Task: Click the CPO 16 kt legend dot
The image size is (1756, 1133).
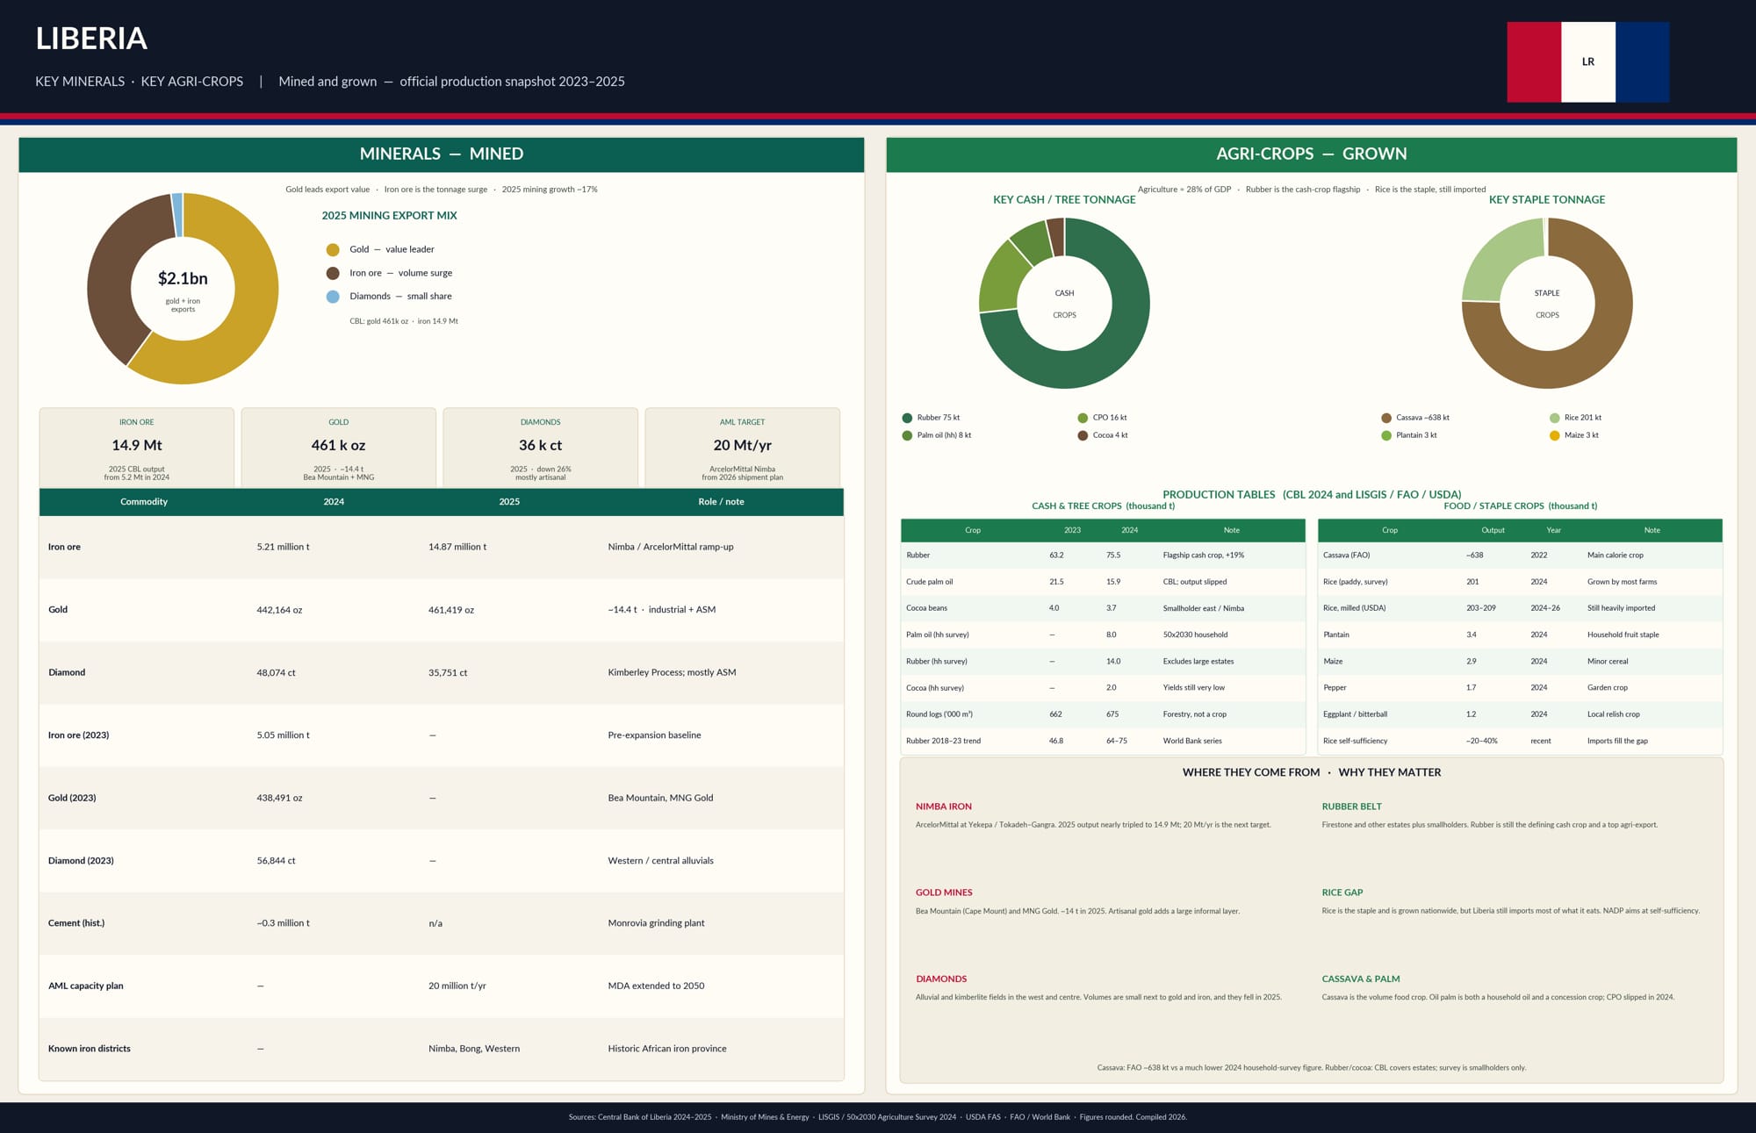Action: click(x=1083, y=418)
